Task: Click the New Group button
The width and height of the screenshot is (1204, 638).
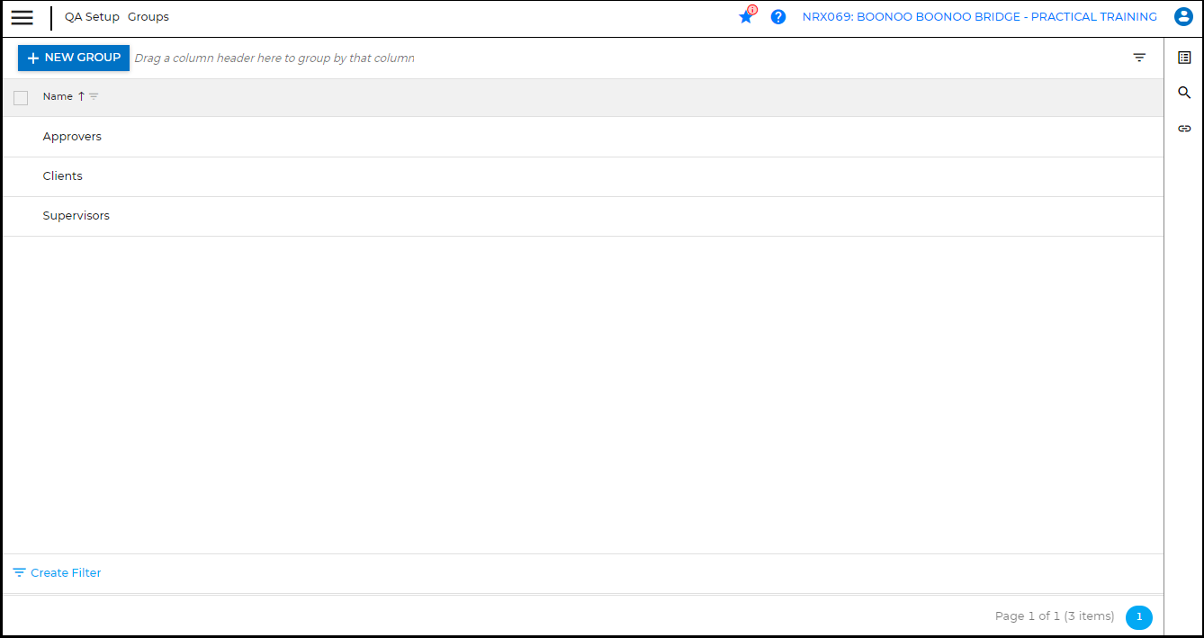Action: [x=74, y=58]
